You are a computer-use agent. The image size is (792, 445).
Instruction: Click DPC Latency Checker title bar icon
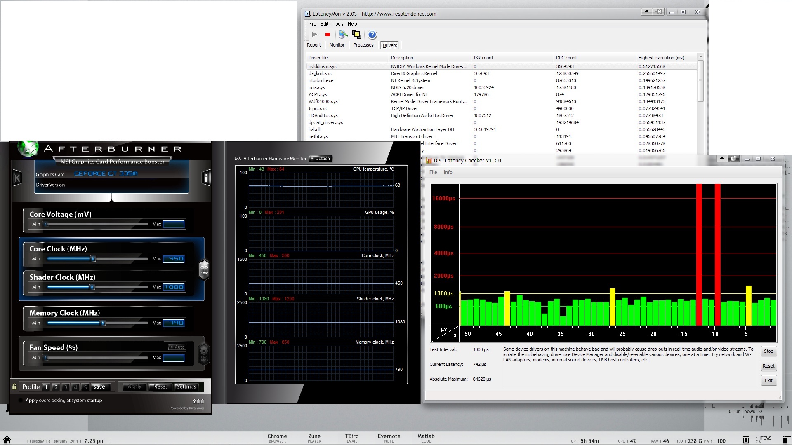[429, 161]
